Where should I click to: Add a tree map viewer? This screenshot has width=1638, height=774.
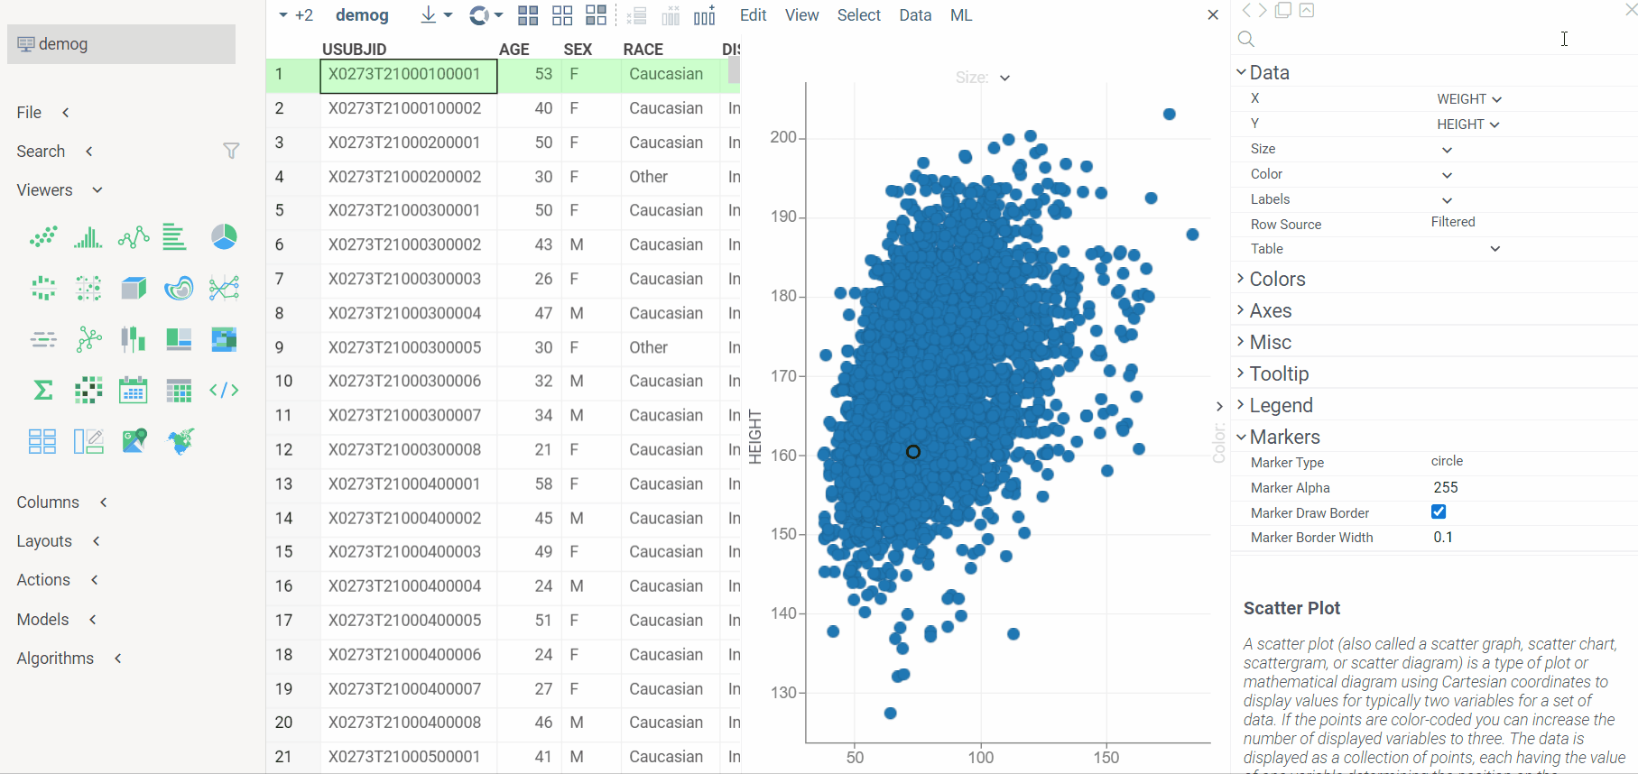pos(224,339)
